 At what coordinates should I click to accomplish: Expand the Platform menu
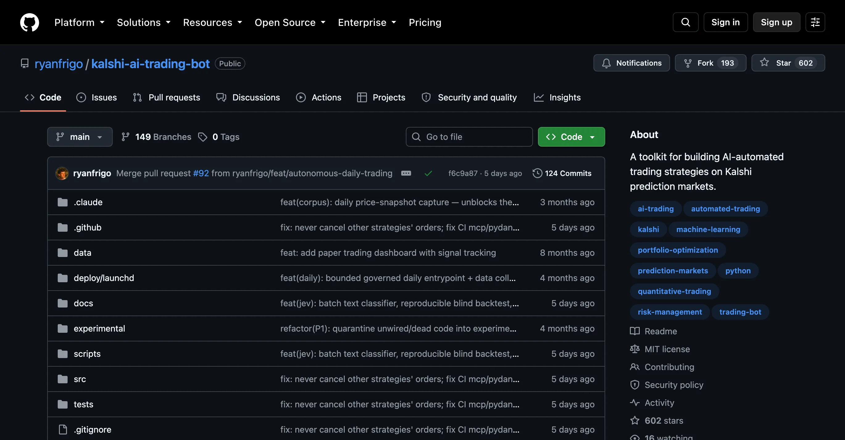click(x=79, y=22)
